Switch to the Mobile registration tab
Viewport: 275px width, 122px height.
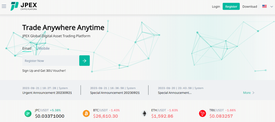pos(44,49)
